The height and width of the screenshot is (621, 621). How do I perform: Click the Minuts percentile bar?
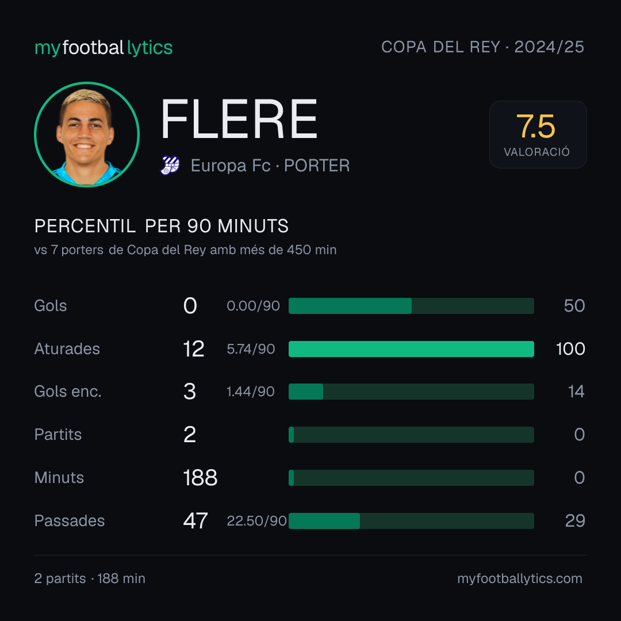[x=411, y=478]
